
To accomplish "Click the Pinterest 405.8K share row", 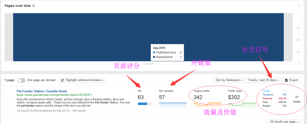I will (274, 98).
